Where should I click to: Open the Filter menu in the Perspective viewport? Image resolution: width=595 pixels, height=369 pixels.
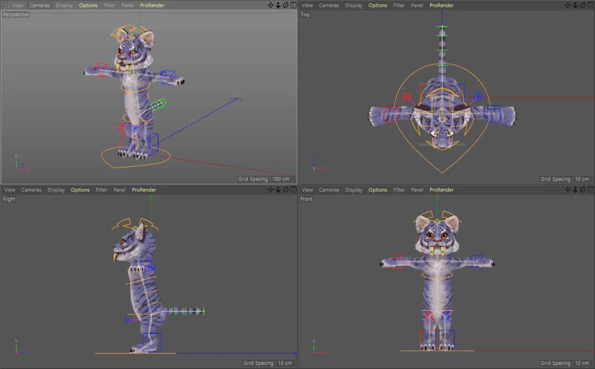109,5
